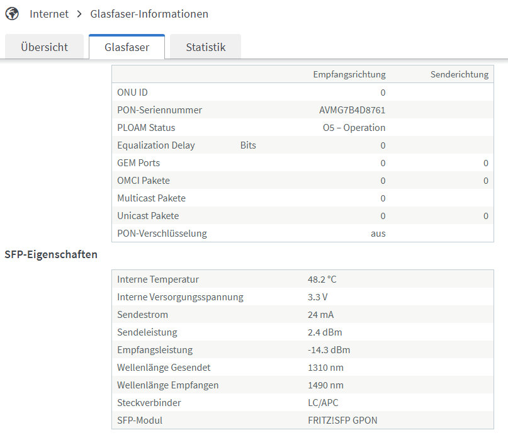Click the OMCI Pakete Empfangsrichtung value

[383, 181]
